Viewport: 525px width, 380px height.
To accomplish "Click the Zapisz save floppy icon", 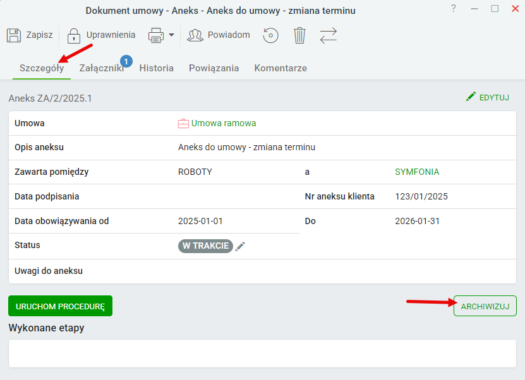I will tap(14, 35).
